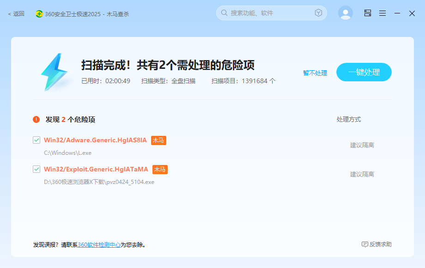Click the search magnifier icon
The height and width of the screenshot is (268, 425).
coord(224,13)
